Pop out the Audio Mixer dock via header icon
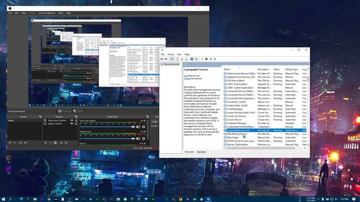Viewport: 360px width, 202px height. coord(147,117)
